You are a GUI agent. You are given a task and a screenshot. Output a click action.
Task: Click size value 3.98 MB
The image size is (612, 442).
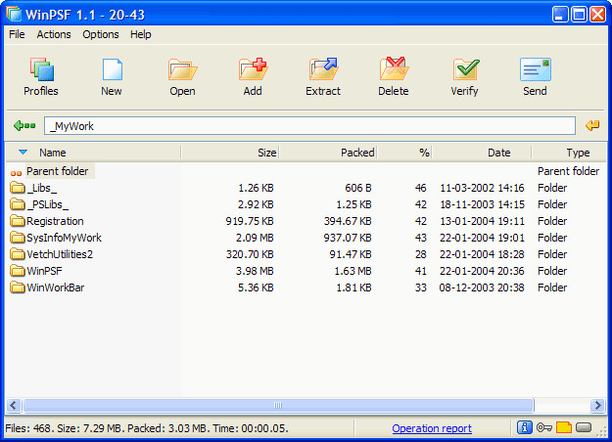[x=255, y=271]
